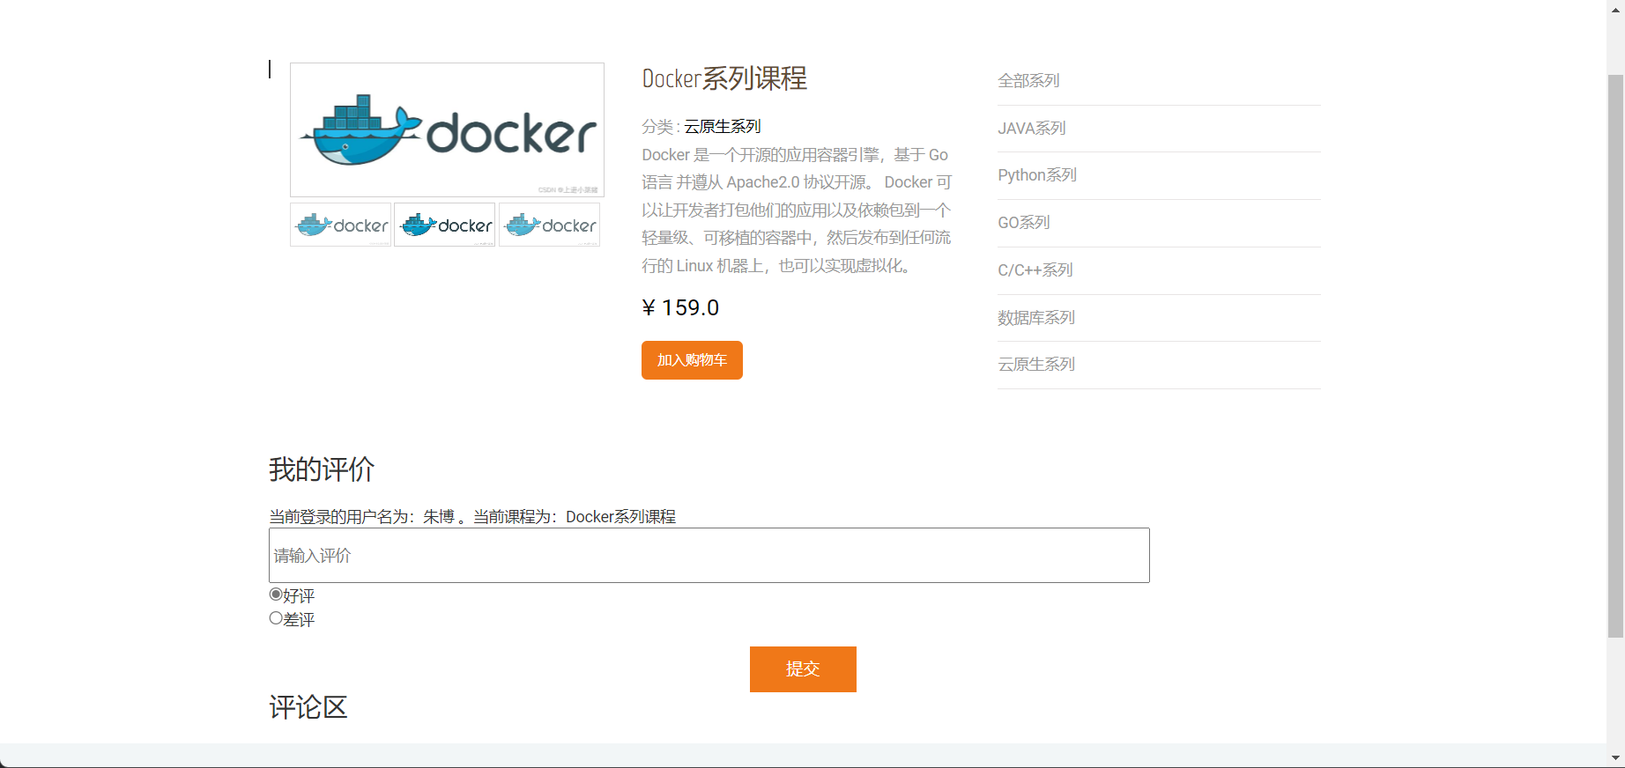Open C/C++系列 in the sidebar

1035,270
